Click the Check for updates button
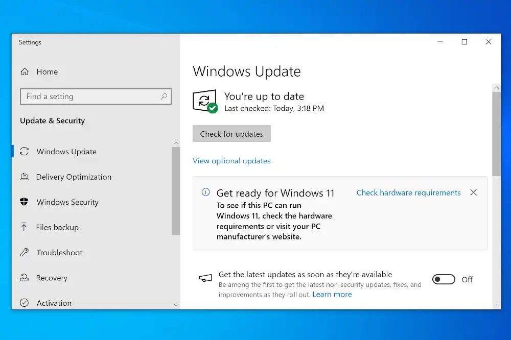 (231, 133)
